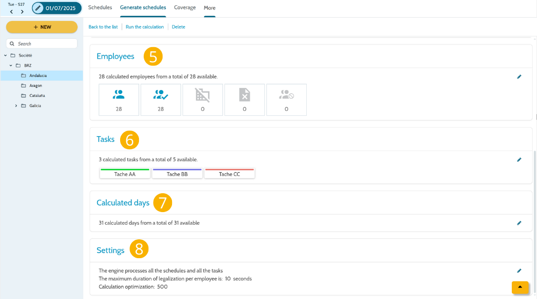Go to previous day with left chevron
This screenshot has width=537, height=299.
click(x=12, y=12)
